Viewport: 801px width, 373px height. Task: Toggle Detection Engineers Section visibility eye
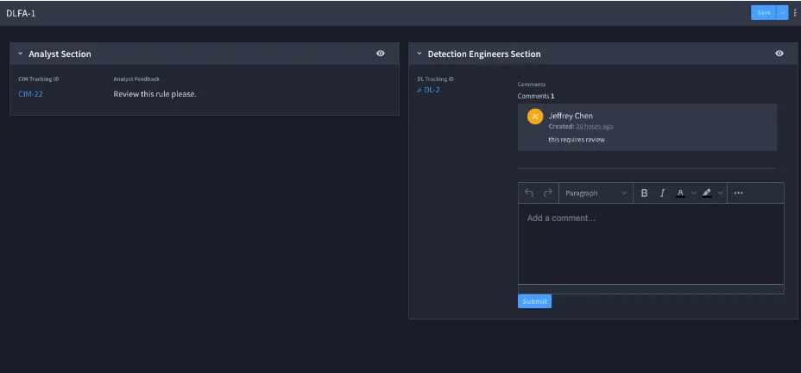779,54
